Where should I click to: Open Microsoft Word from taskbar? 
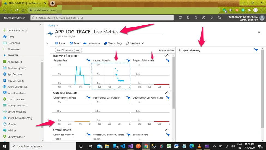tap(177, 146)
